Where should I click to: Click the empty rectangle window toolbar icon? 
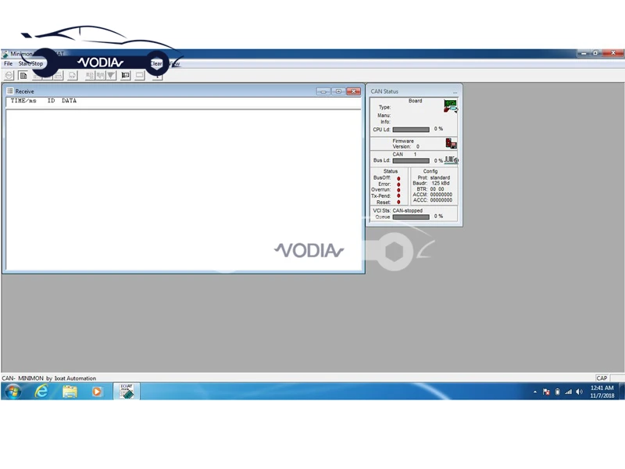(140, 75)
